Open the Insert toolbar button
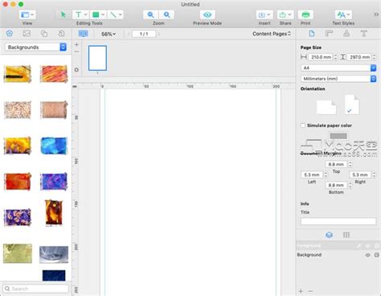Viewport: 381px width, 296px height. click(x=264, y=14)
